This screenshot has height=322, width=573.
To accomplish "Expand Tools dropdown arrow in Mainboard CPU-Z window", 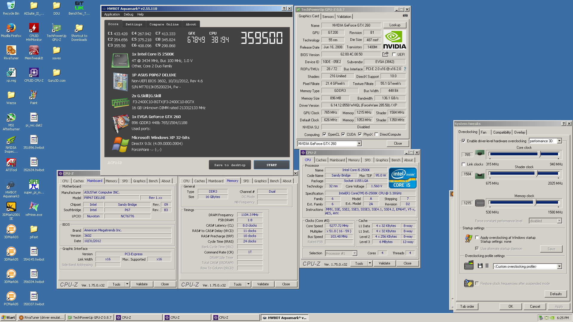I will pyautogui.click(x=127, y=284).
